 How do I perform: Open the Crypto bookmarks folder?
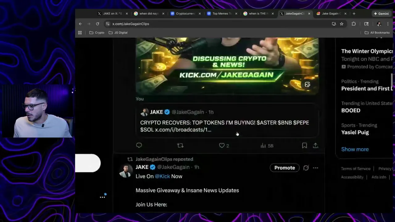97,32
